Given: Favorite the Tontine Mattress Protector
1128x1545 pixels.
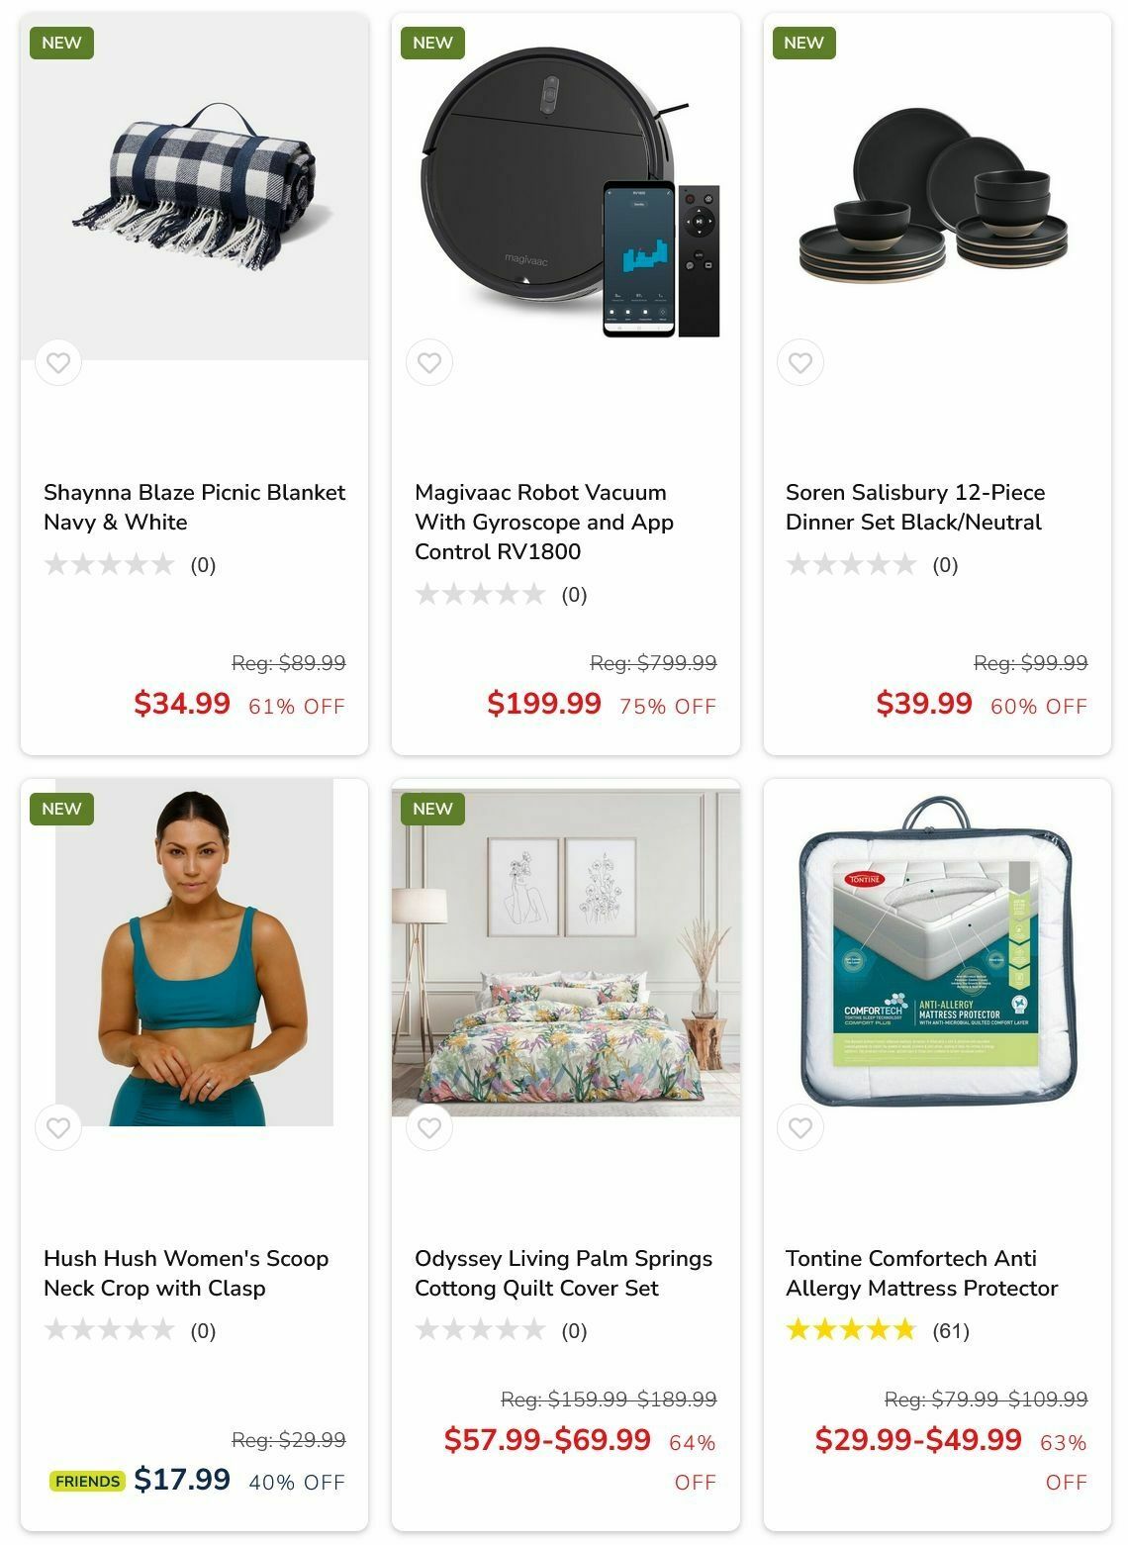Looking at the screenshot, I should pyautogui.click(x=800, y=1127).
